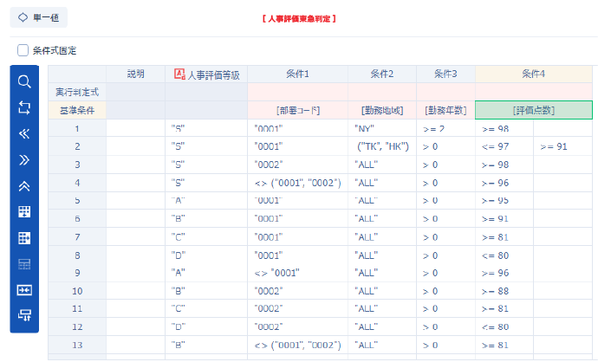The image size is (598, 362).
Task: Click the 単一値 button
Action: pos(38,16)
